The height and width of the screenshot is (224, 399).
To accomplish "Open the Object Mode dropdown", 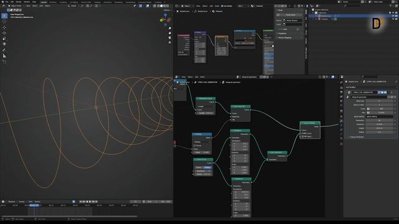I will point(16,6).
